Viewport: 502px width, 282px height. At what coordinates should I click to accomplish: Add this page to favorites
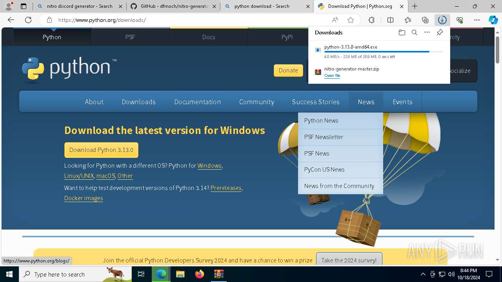[351, 20]
